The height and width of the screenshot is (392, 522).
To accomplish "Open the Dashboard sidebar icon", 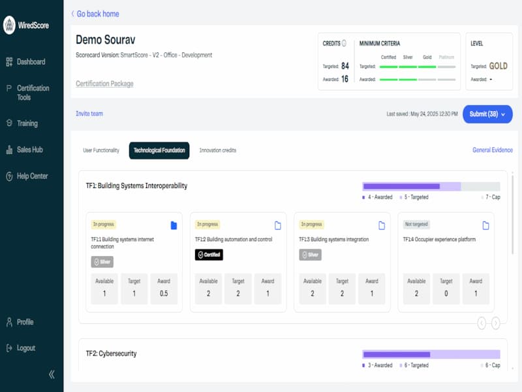I will (x=9, y=61).
